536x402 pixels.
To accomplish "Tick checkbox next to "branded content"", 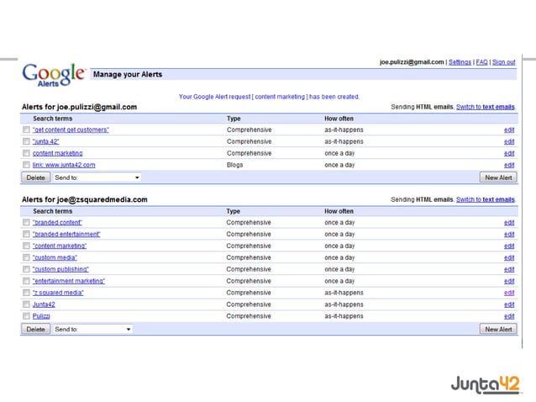I will [26, 222].
